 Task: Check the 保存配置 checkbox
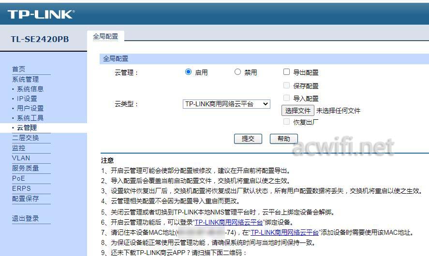click(286, 85)
